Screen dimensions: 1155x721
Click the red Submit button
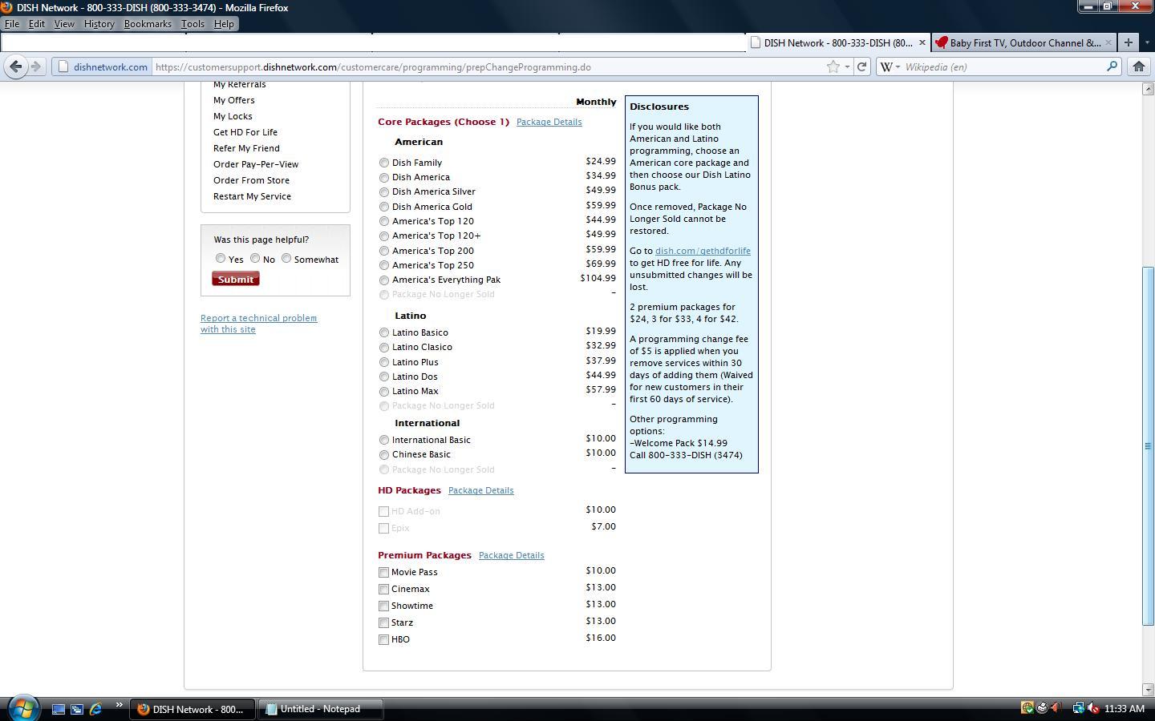coord(236,279)
